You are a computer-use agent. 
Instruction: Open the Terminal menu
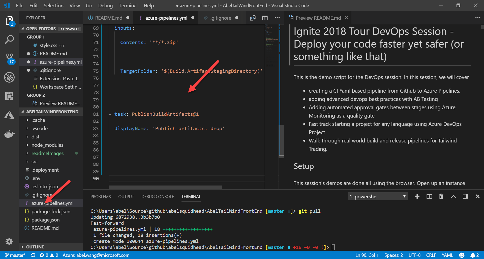click(128, 6)
